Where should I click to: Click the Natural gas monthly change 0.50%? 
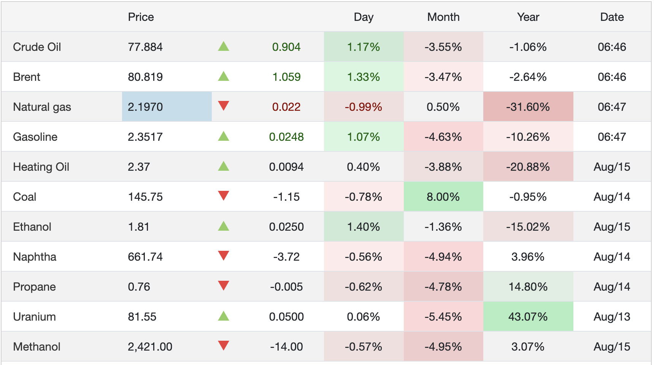point(443,107)
